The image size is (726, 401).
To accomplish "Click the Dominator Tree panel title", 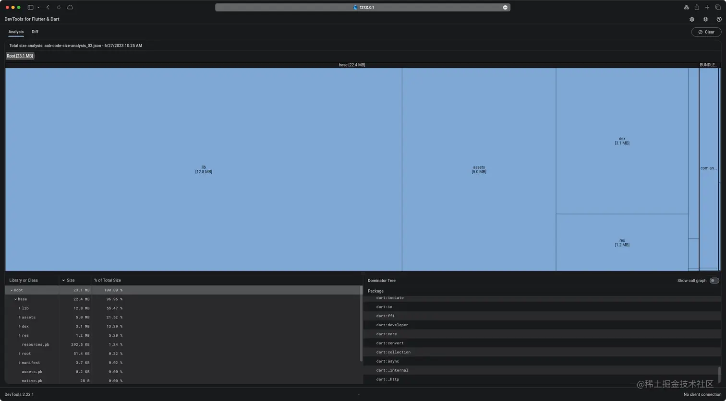I will tap(382, 281).
